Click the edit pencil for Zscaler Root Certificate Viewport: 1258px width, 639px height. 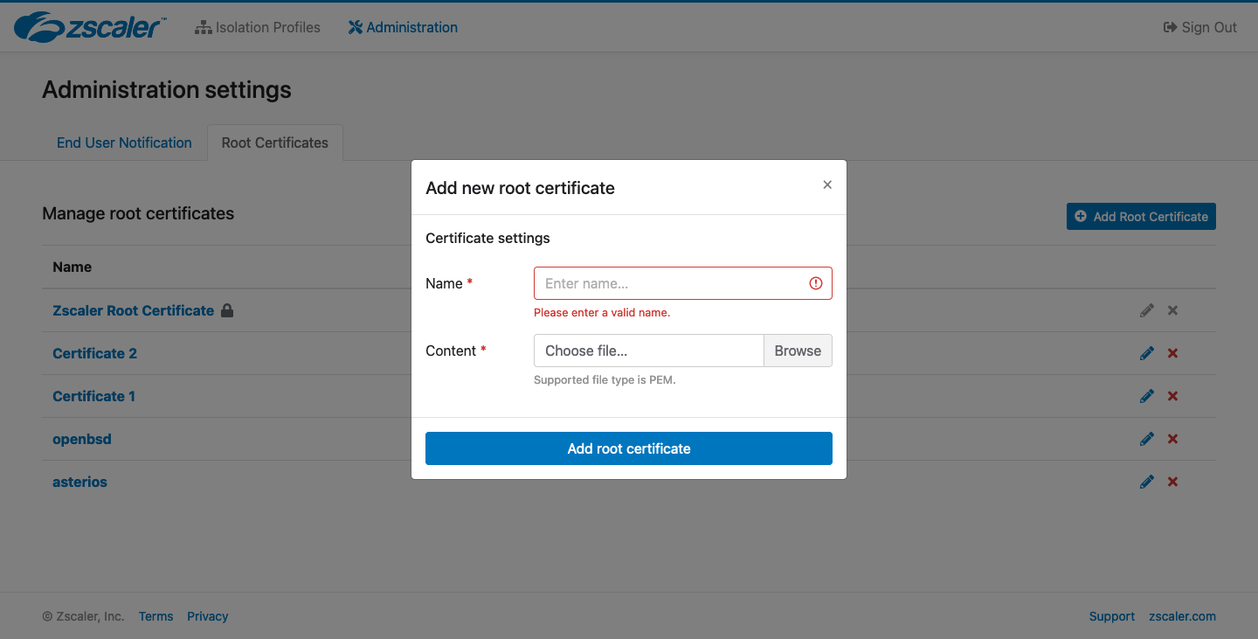(1146, 310)
